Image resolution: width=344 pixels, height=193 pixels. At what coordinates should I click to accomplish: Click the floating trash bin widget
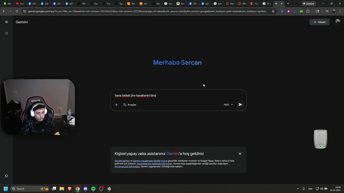click(x=320, y=139)
